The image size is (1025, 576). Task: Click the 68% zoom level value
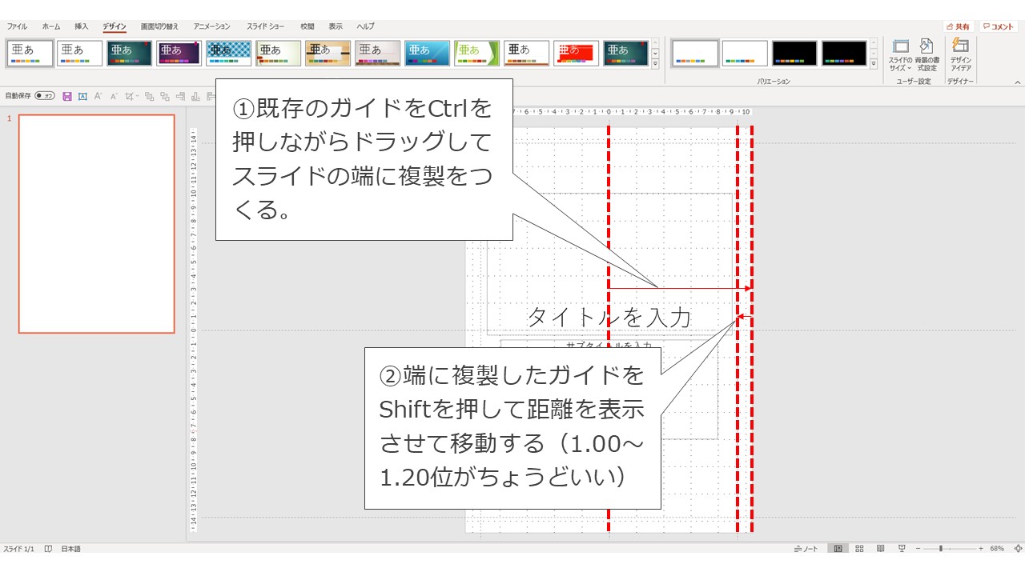997,549
